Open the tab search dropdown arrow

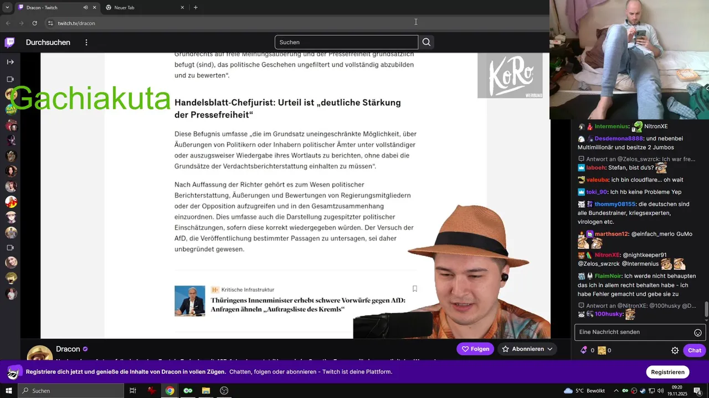point(7,8)
